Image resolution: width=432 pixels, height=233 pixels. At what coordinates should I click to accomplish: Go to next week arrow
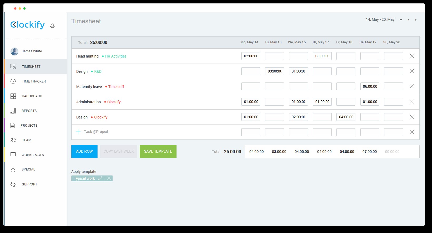click(x=416, y=20)
